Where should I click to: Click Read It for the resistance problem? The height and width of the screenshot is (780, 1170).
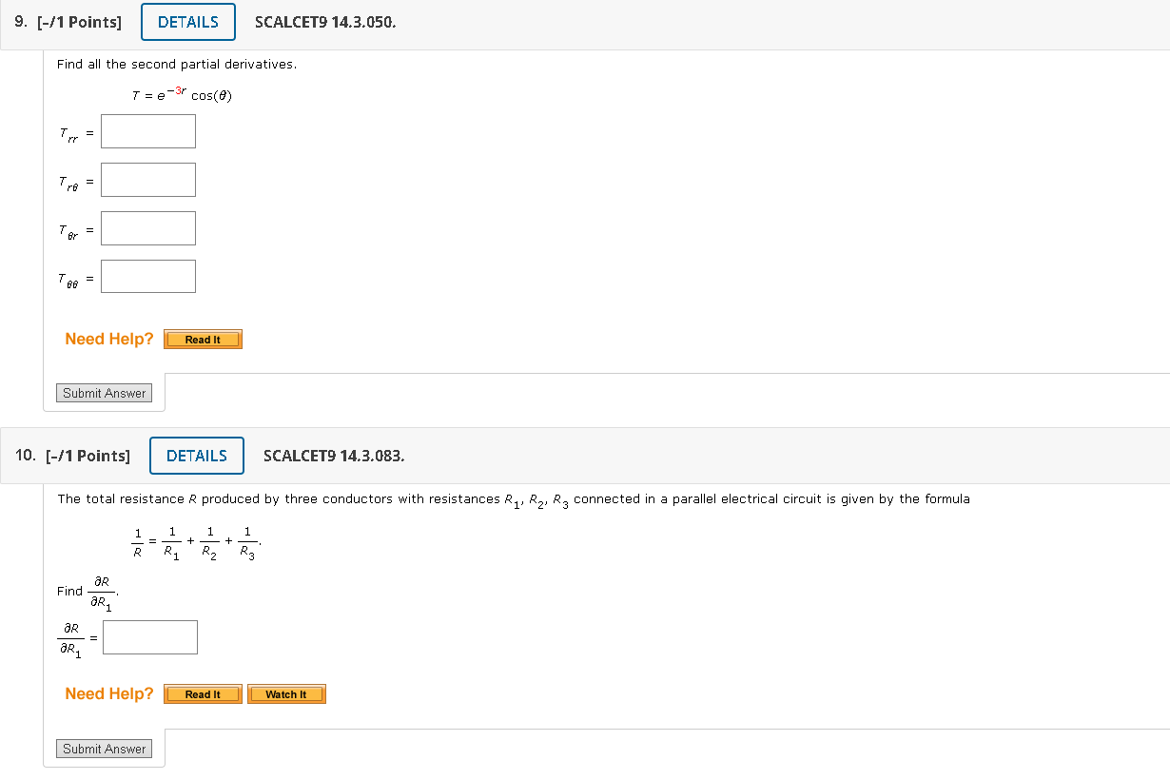(x=202, y=693)
